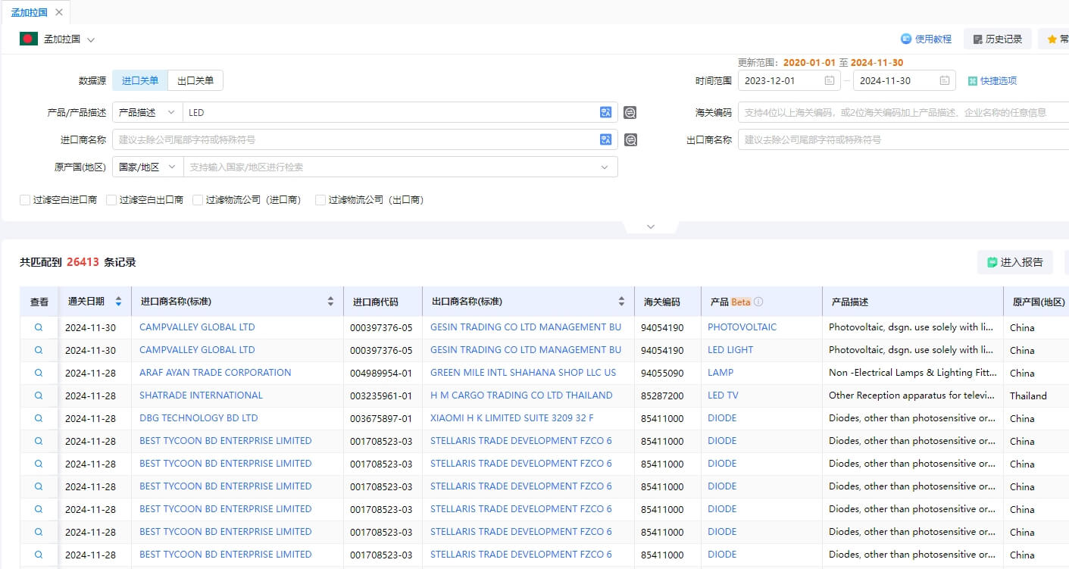
Task: Click the translate icon in product description field
Action: point(605,112)
